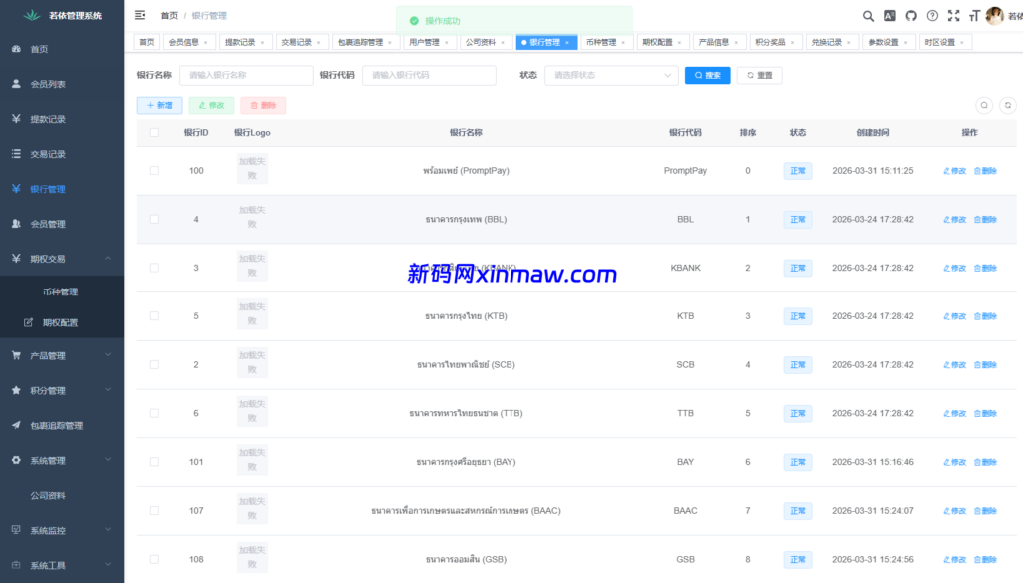
Task: Collapse the 期权交易 sidebar menu
Action: 108,259
